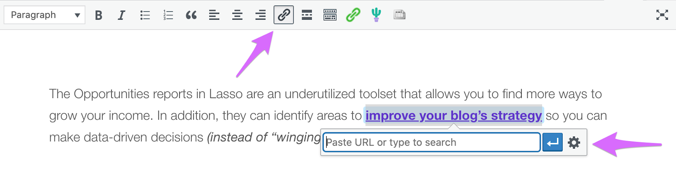Align text left

214,15
